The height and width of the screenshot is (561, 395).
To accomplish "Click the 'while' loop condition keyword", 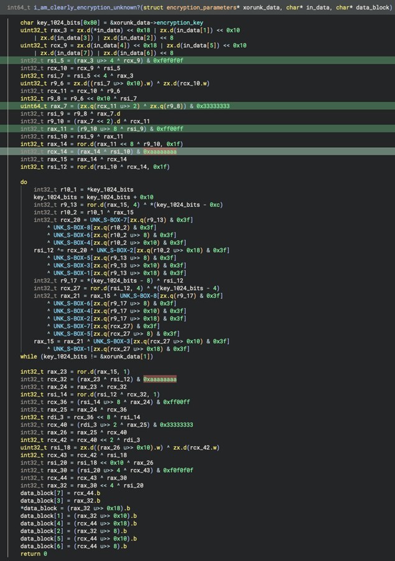I will point(29,357).
